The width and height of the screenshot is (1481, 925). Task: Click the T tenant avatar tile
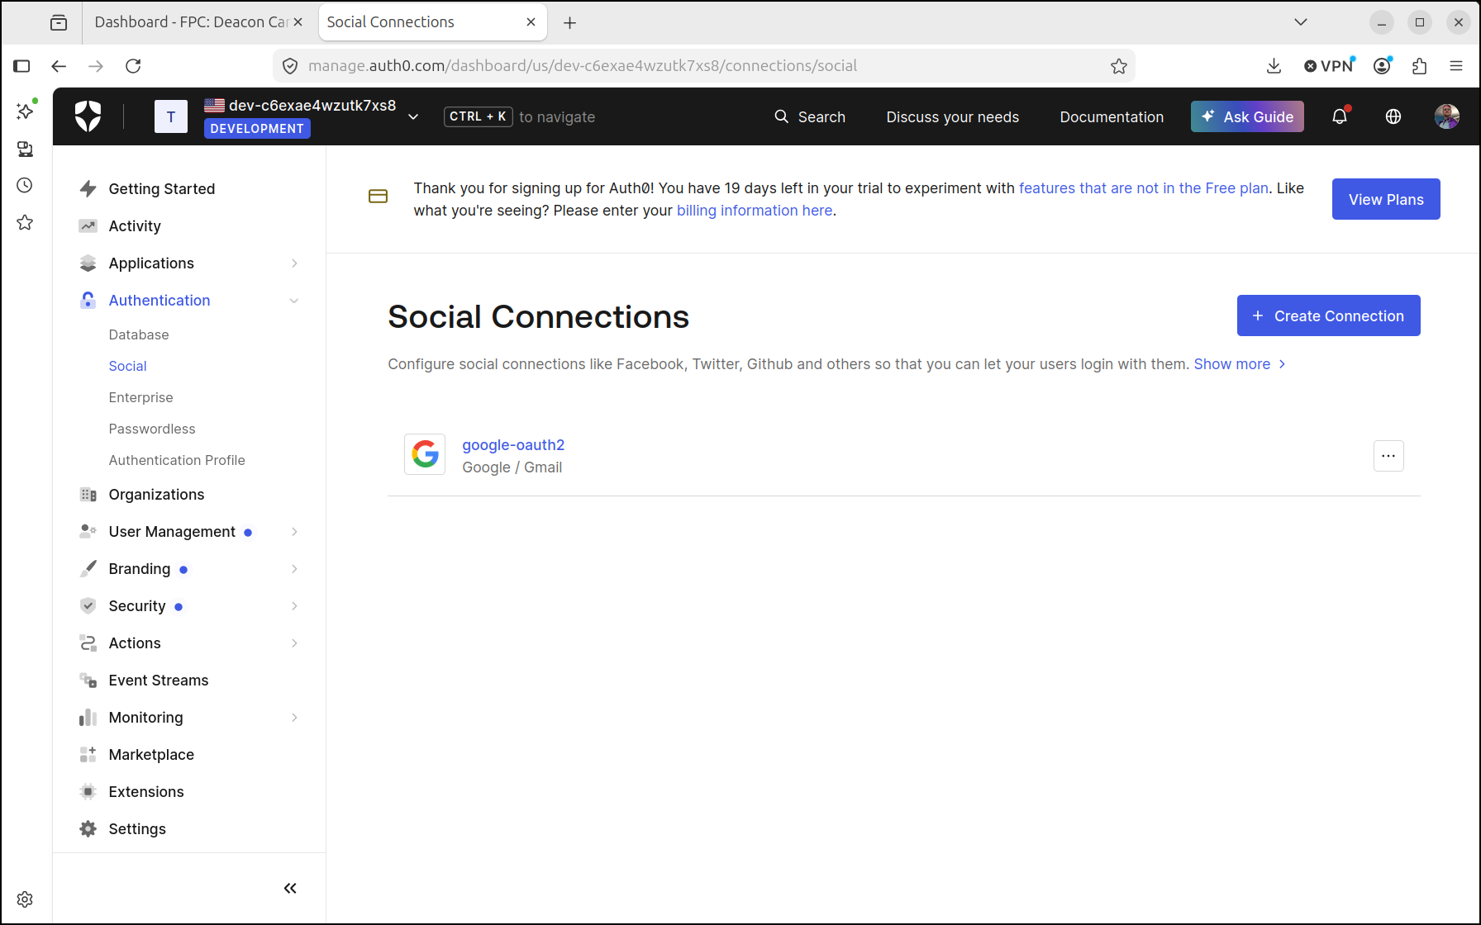point(171,116)
